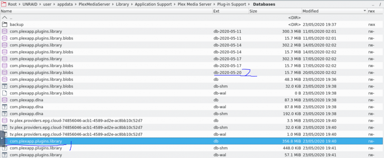Image resolution: width=384 pixels, height=158 pixels.
Task: Click the '356.8 MiB' size value
Action: [x=291, y=141]
